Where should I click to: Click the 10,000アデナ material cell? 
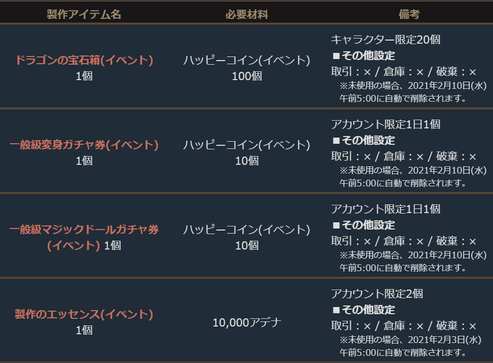246,322
